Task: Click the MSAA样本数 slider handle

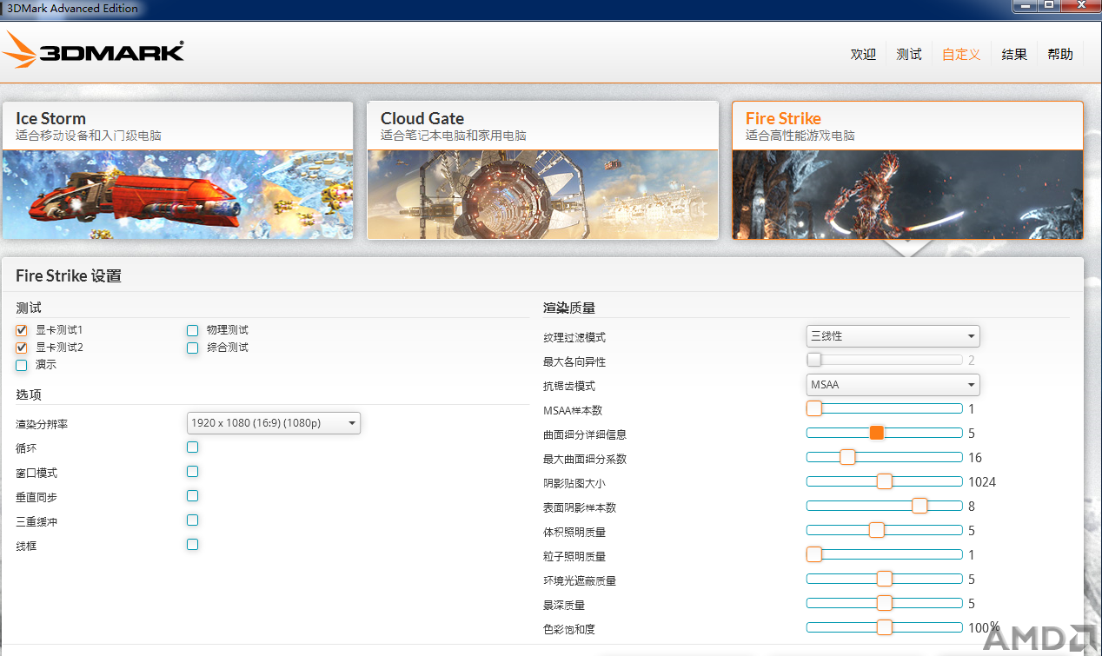Action: click(814, 408)
